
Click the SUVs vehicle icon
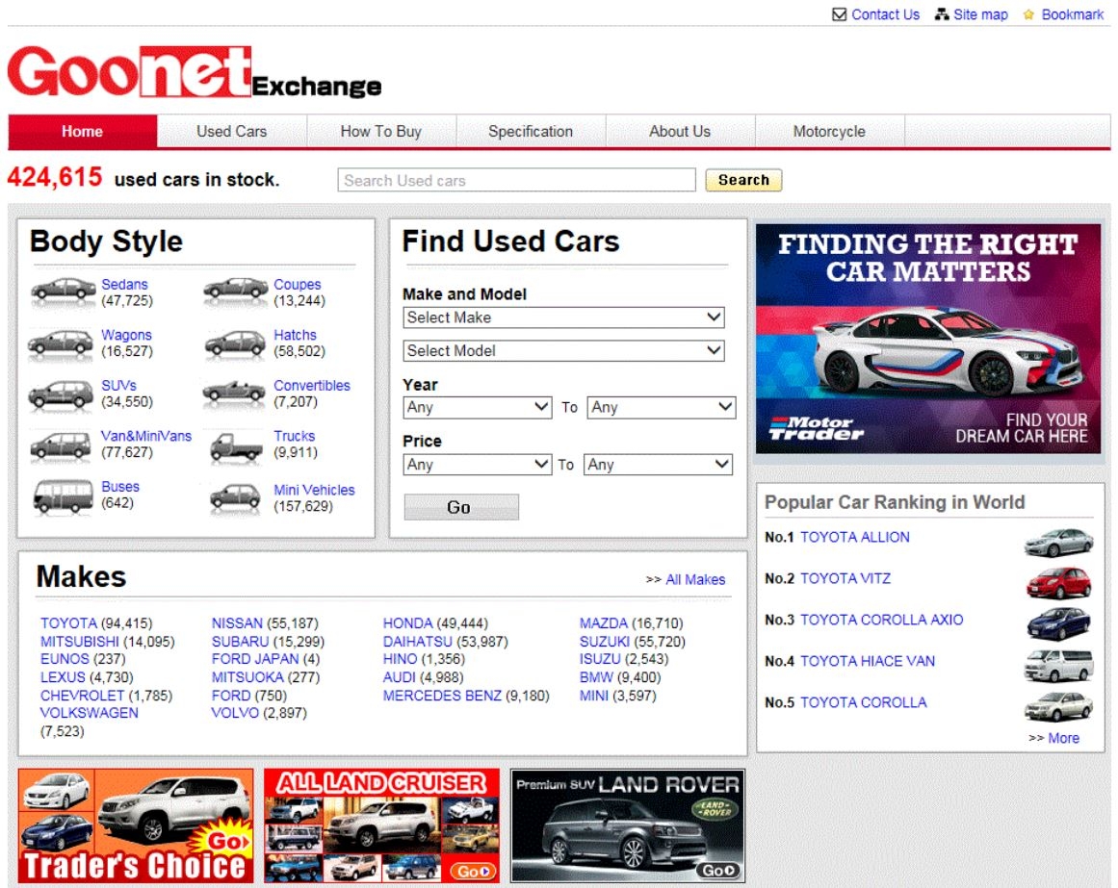pos(62,394)
